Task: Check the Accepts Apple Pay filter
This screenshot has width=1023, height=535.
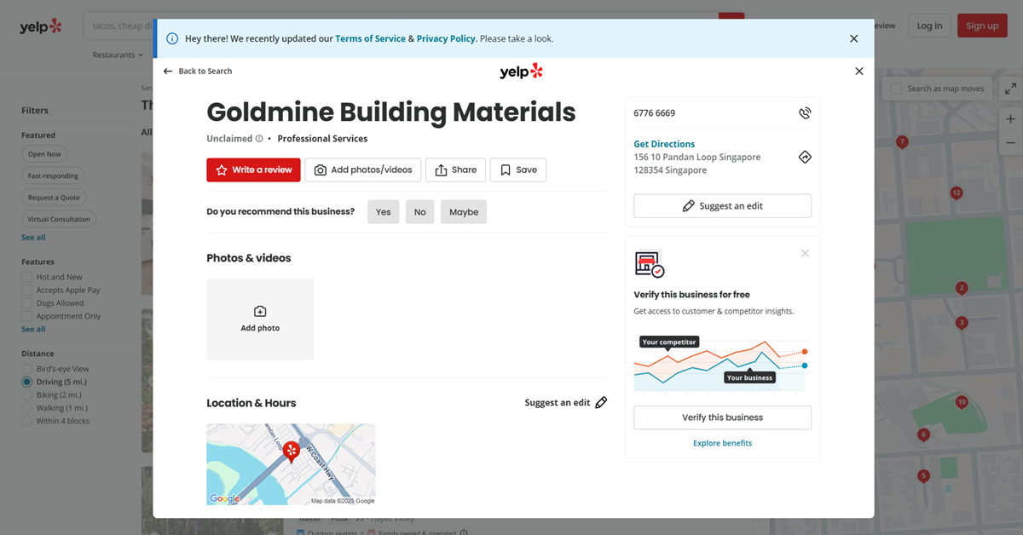Action: tap(26, 290)
